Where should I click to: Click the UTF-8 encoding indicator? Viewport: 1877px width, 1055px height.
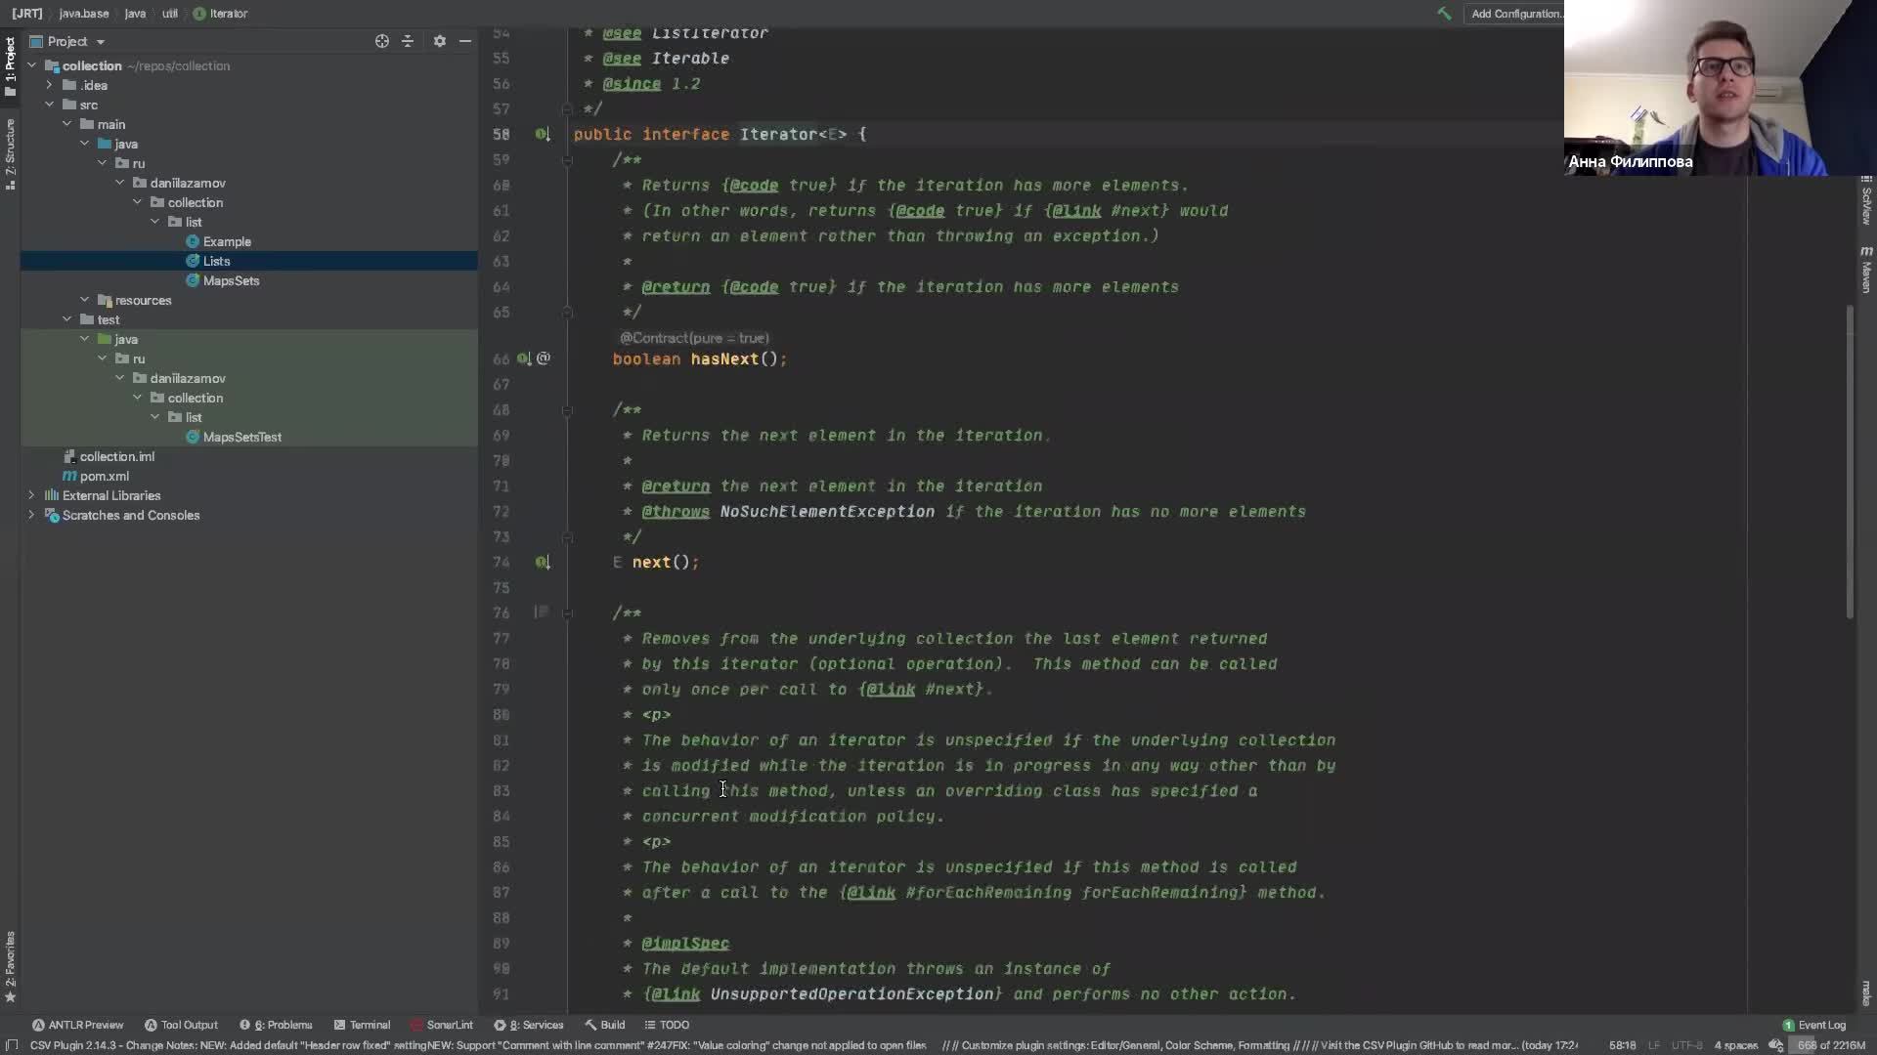pos(1686,1045)
